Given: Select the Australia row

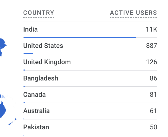Looking at the screenshot, I should click(x=36, y=111).
